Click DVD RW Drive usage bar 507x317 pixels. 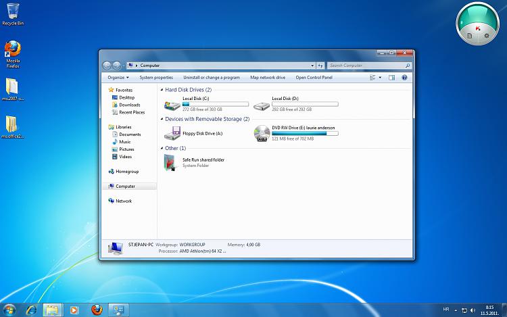click(305, 133)
